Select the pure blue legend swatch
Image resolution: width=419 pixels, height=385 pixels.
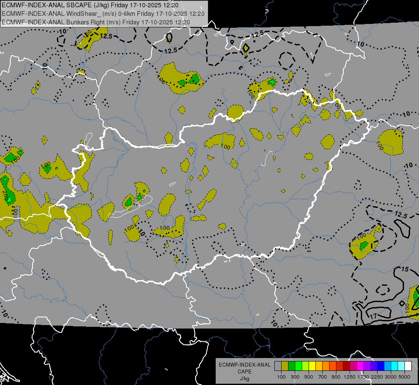coord(380,366)
